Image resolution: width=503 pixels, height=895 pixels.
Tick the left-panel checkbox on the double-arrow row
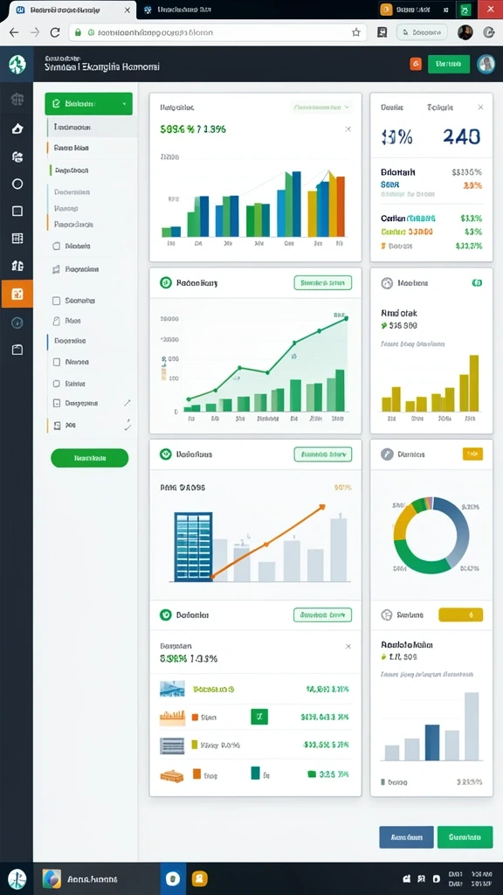57,426
